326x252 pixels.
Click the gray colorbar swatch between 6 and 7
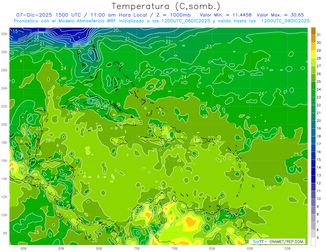[x=313, y=226]
